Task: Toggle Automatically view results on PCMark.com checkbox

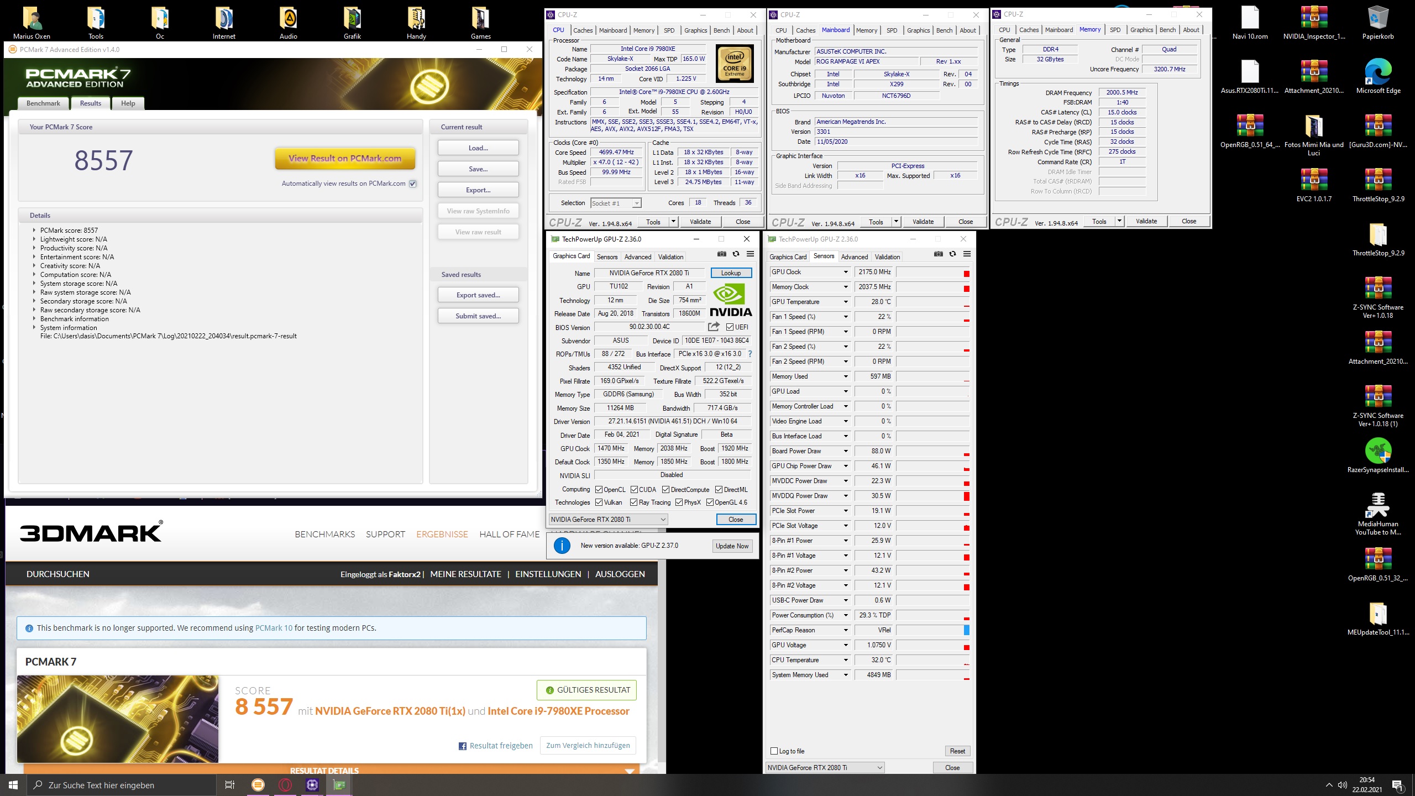Action: point(412,184)
